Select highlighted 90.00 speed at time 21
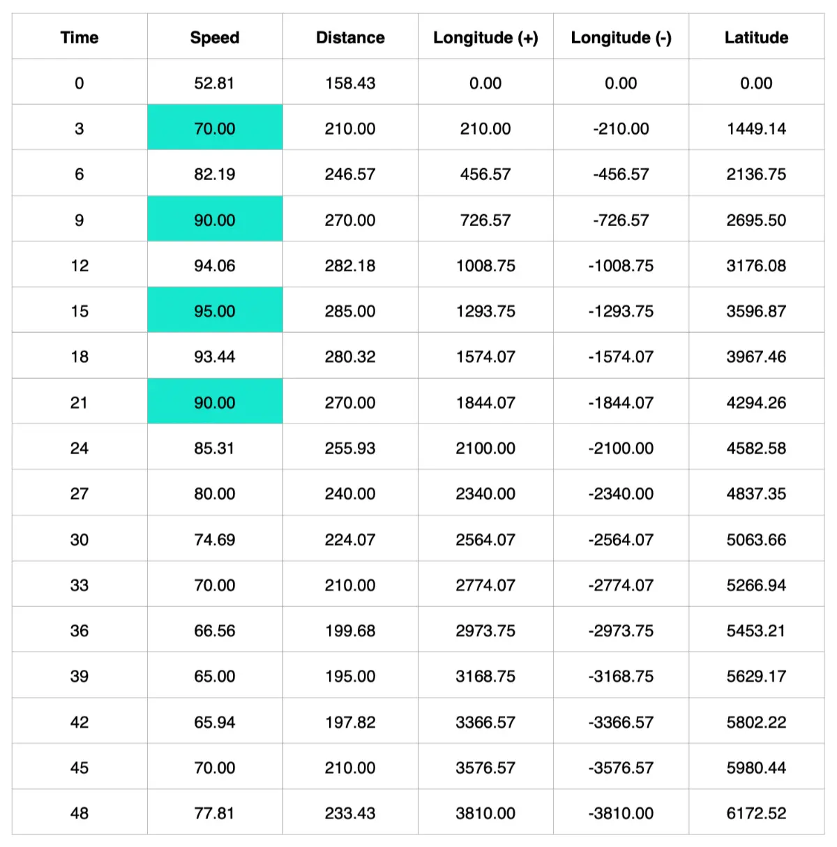Screen dimensions: 837x847 [215, 403]
